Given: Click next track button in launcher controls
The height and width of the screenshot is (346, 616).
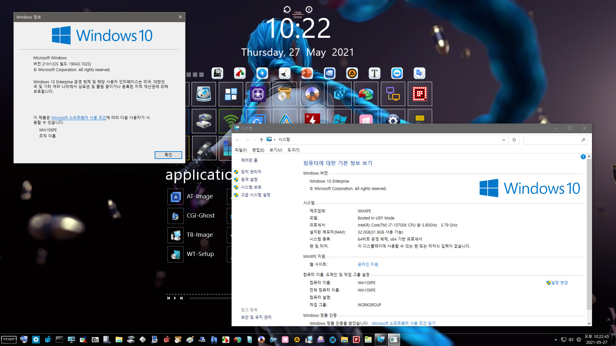Looking at the screenshot, I should point(181,298).
